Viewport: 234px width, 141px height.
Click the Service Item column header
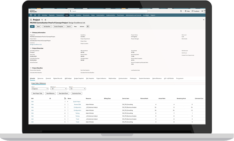126,99
